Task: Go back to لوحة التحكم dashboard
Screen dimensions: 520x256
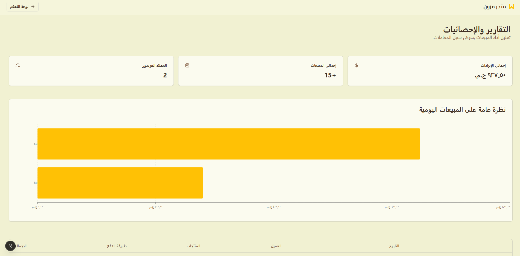Action: (x=22, y=7)
